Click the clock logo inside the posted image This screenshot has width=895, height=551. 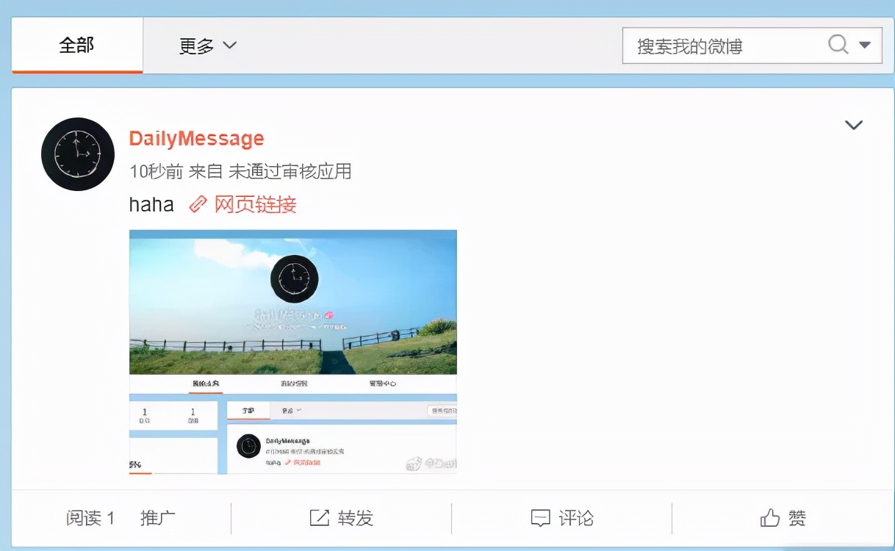pyautogui.click(x=293, y=278)
